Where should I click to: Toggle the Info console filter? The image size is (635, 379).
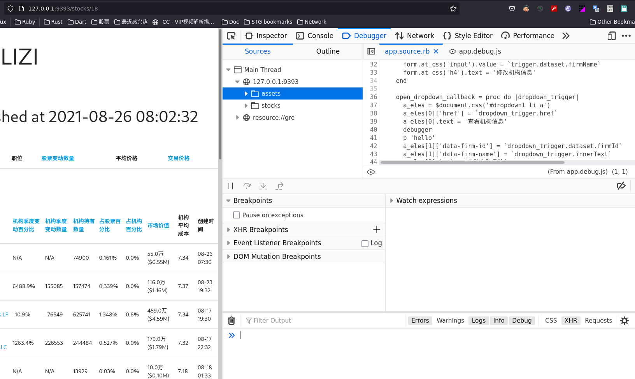(499, 321)
